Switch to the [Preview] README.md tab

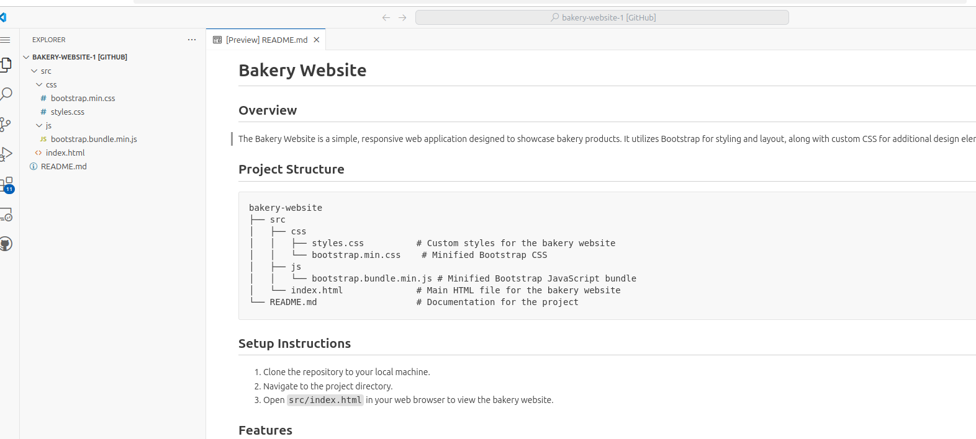pyautogui.click(x=266, y=40)
